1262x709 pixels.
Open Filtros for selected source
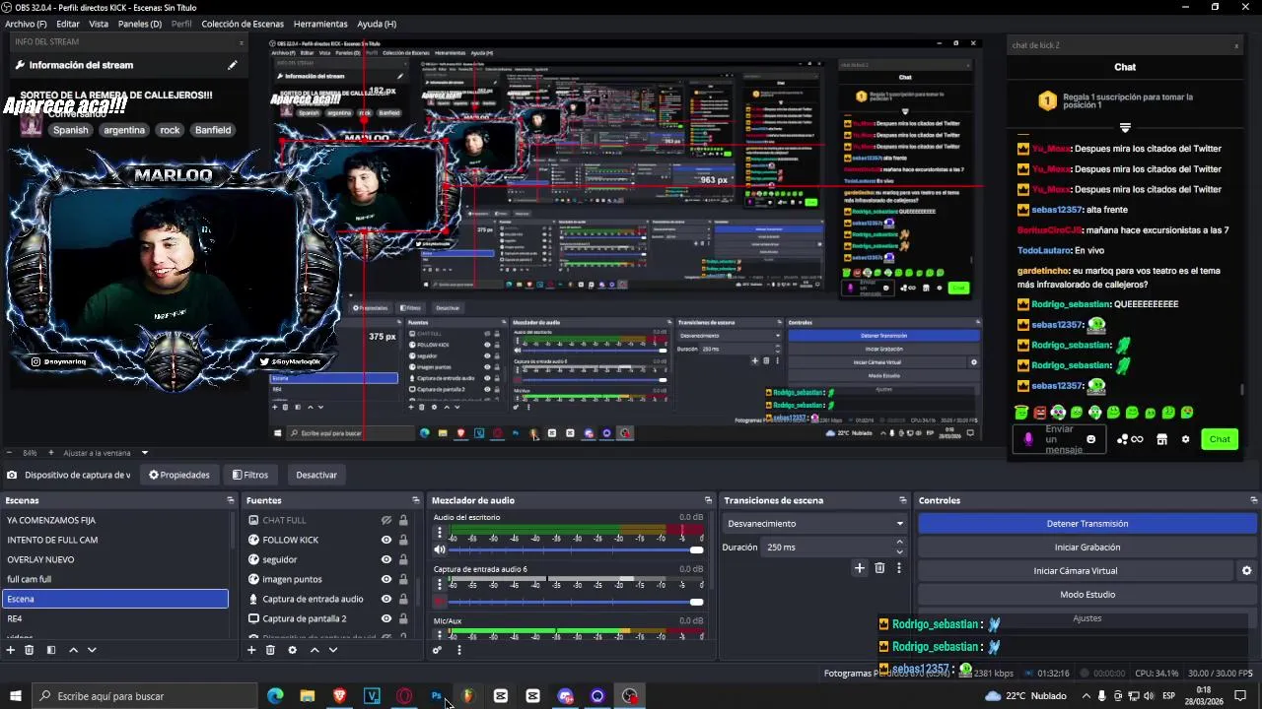[250, 475]
